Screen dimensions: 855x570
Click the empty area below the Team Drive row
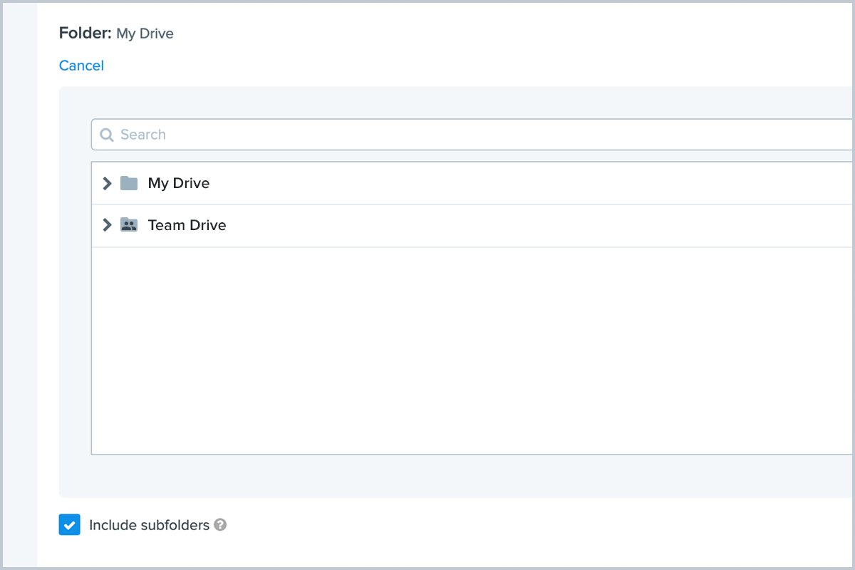(x=470, y=349)
